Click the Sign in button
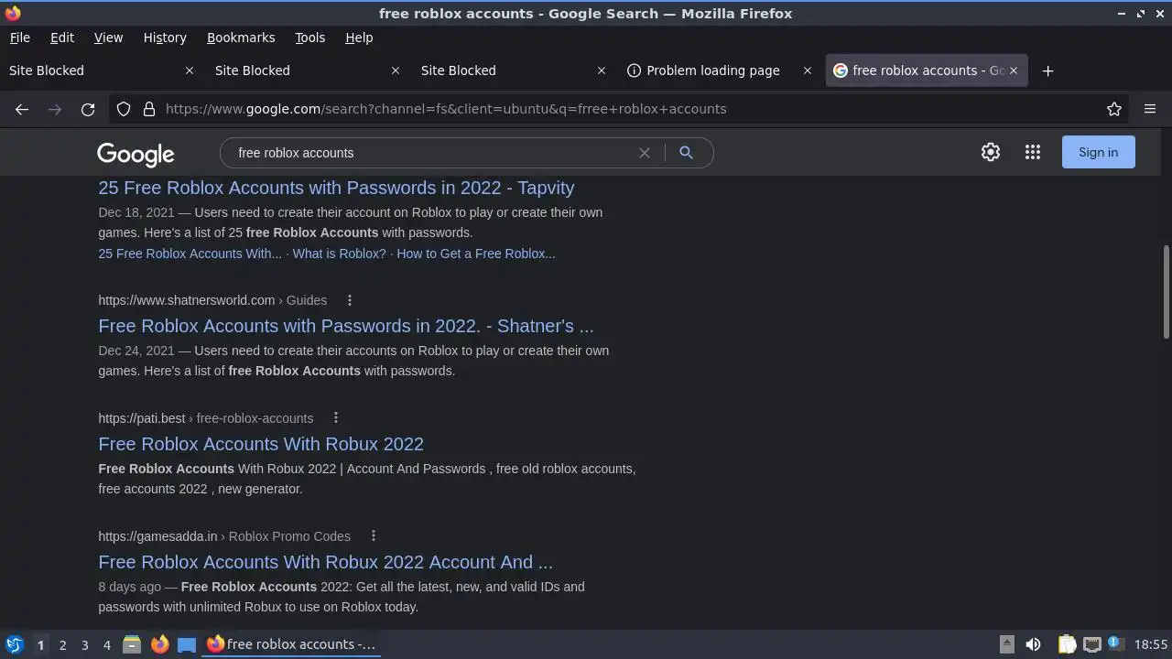The height and width of the screenshot is (659, 1172). pyautogui.click(x=1098, y=152)
